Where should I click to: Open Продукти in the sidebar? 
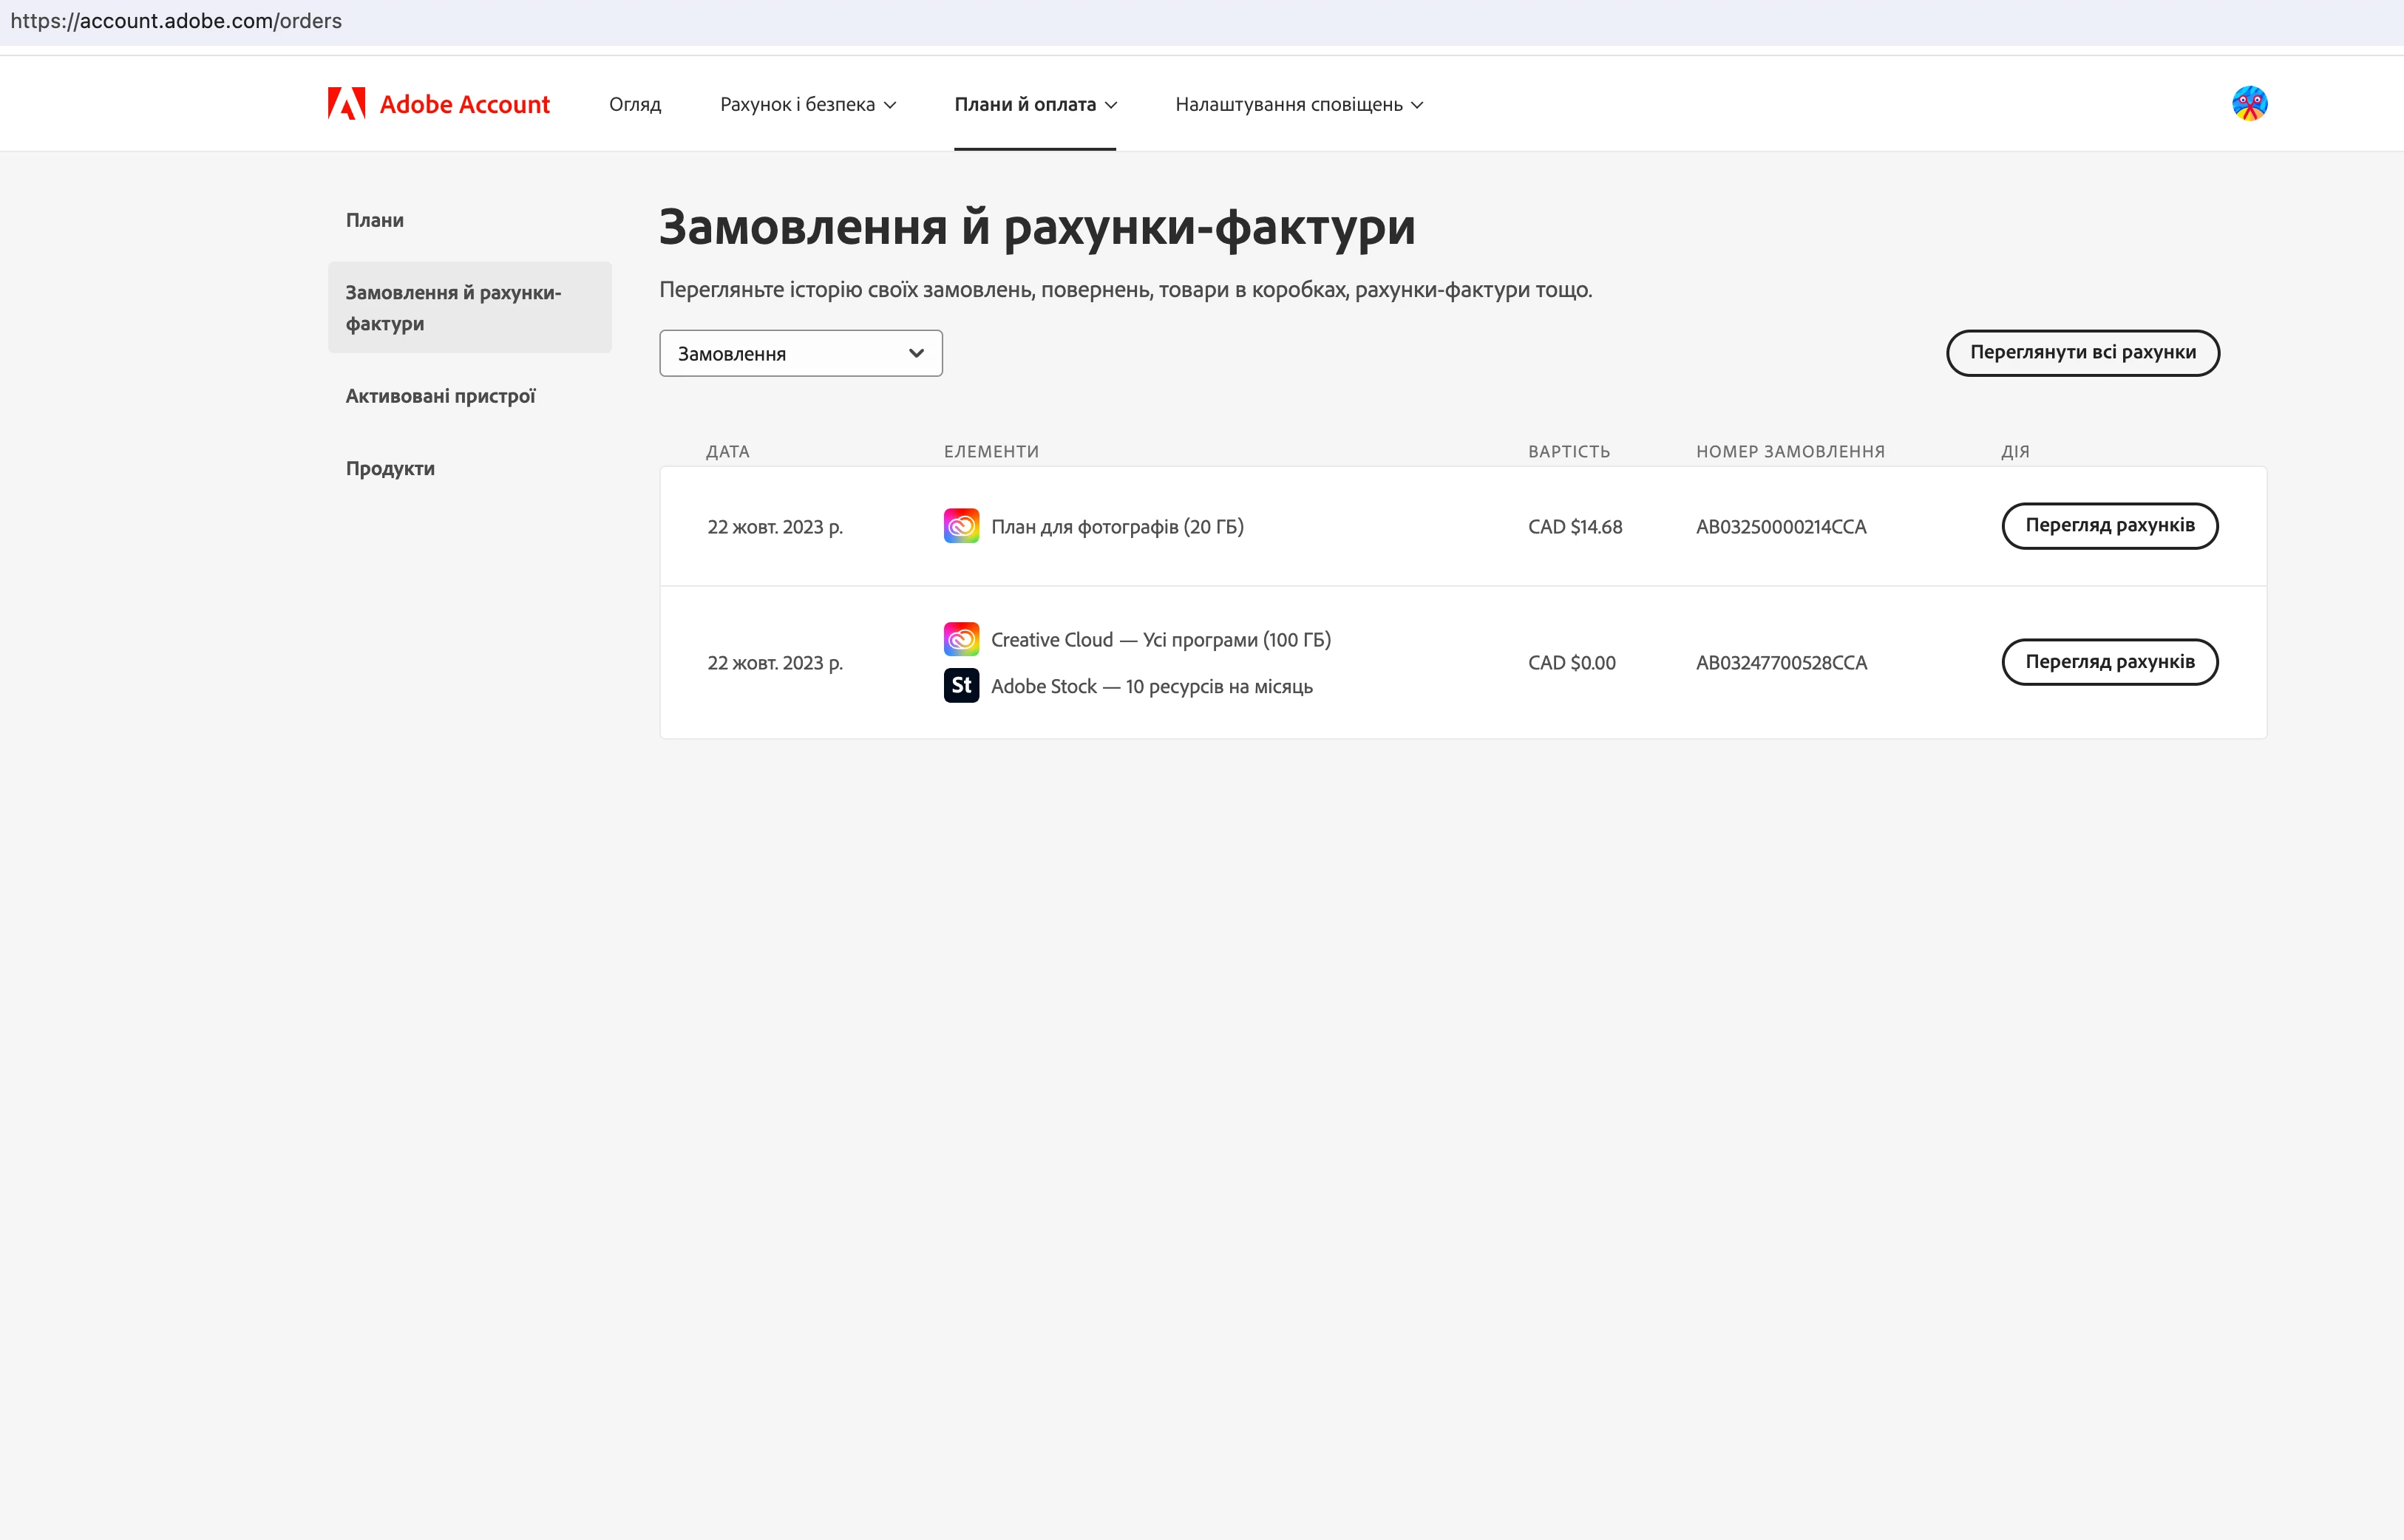click(390, 468)
